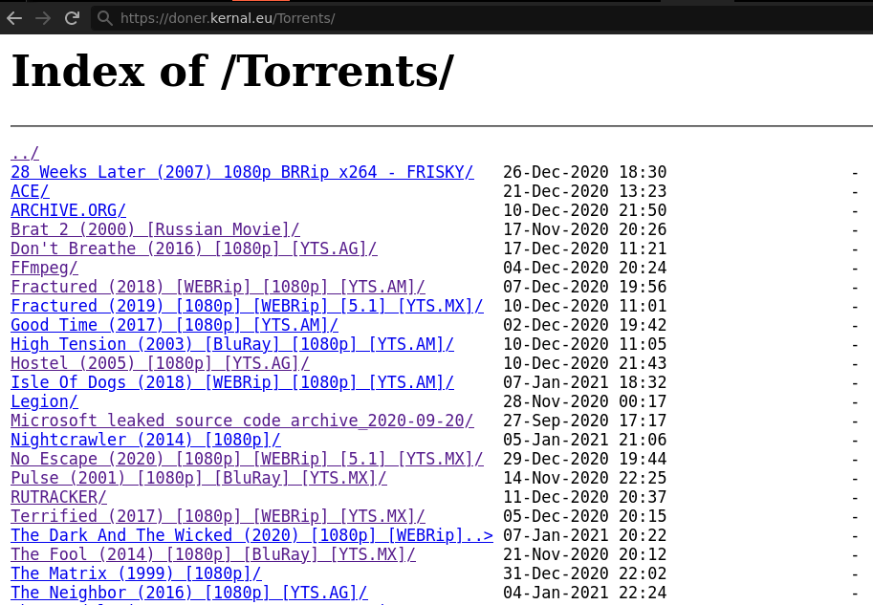Image resolution: width=873 pixels, height=605 pixels.
Task: Click the search icon in the address bar
Action: click(105, 18)
